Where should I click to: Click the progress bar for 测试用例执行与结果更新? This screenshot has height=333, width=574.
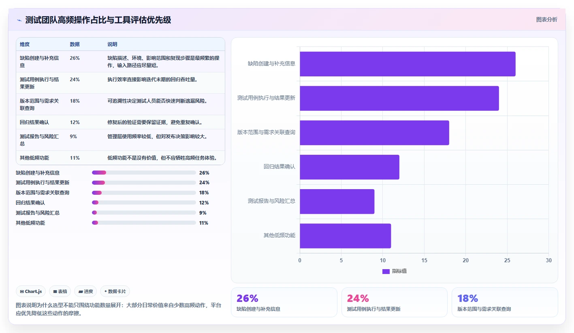coord(144,183)
